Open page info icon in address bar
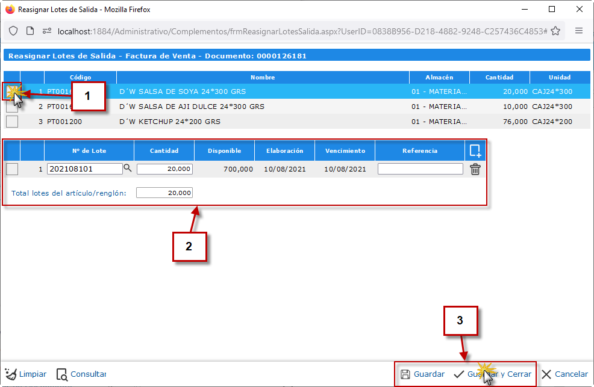This screenshot has height=387, width=594. coord(30,31)
